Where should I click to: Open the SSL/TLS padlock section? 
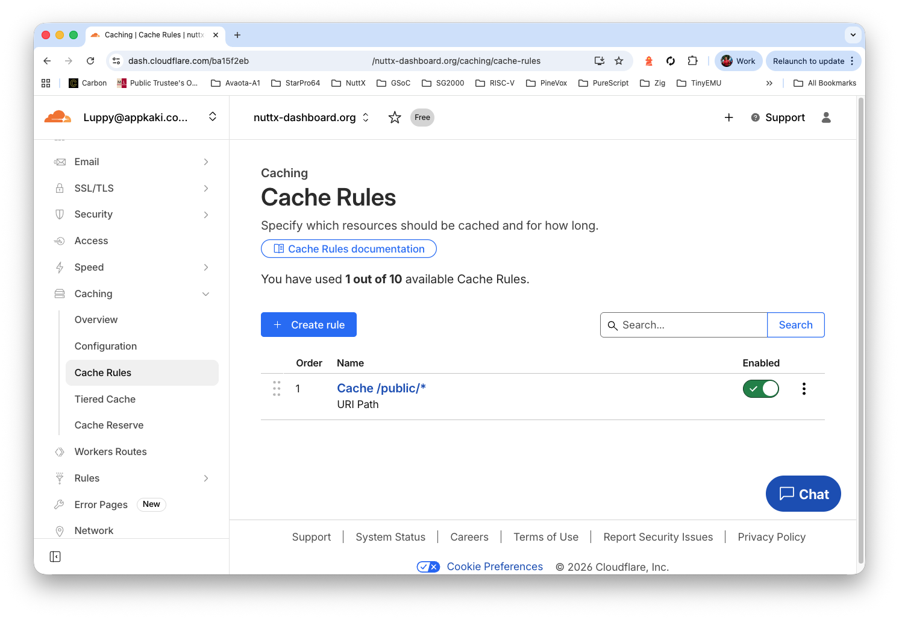tap(59, 188)
